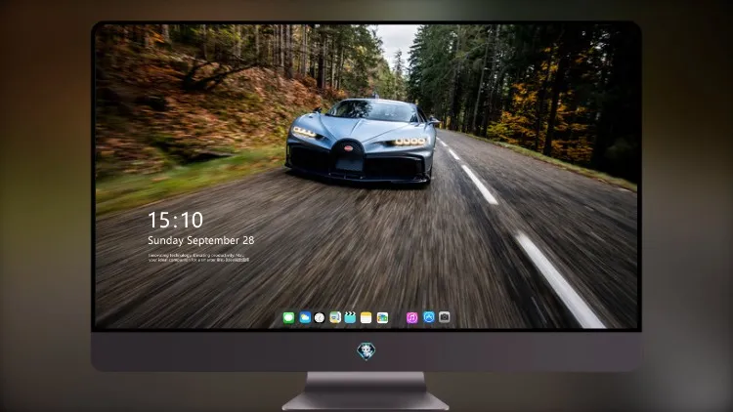Open the photo gallery widget icon

tap(382, 318)
